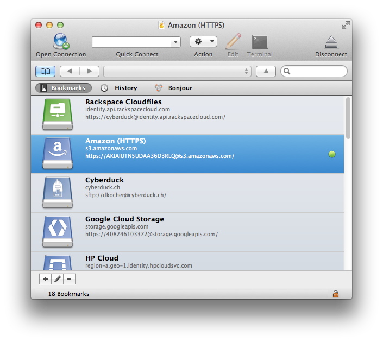Select the Google Cloud Storage drive icon
The width and height of the screenshot is (383, 342).
[58, 231]
